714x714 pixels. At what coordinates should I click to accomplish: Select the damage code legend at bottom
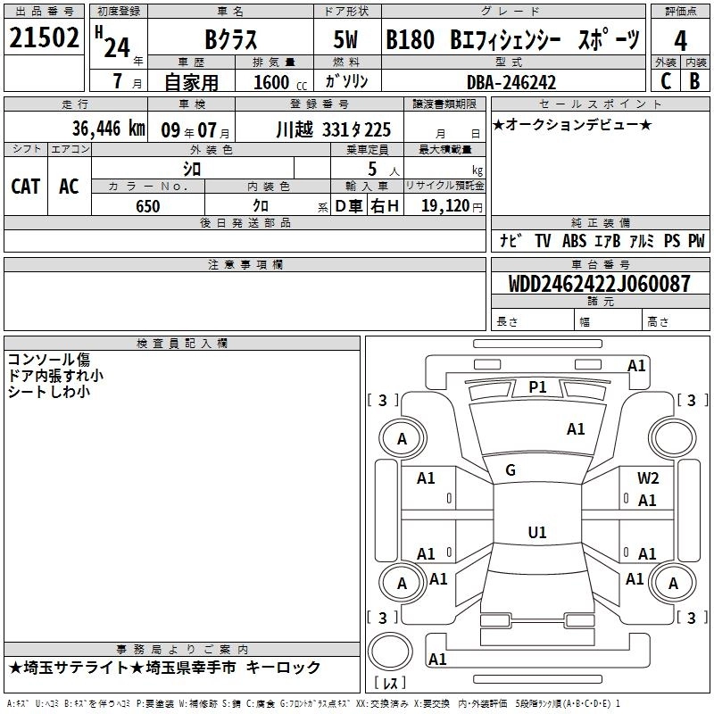pos(314,704)
